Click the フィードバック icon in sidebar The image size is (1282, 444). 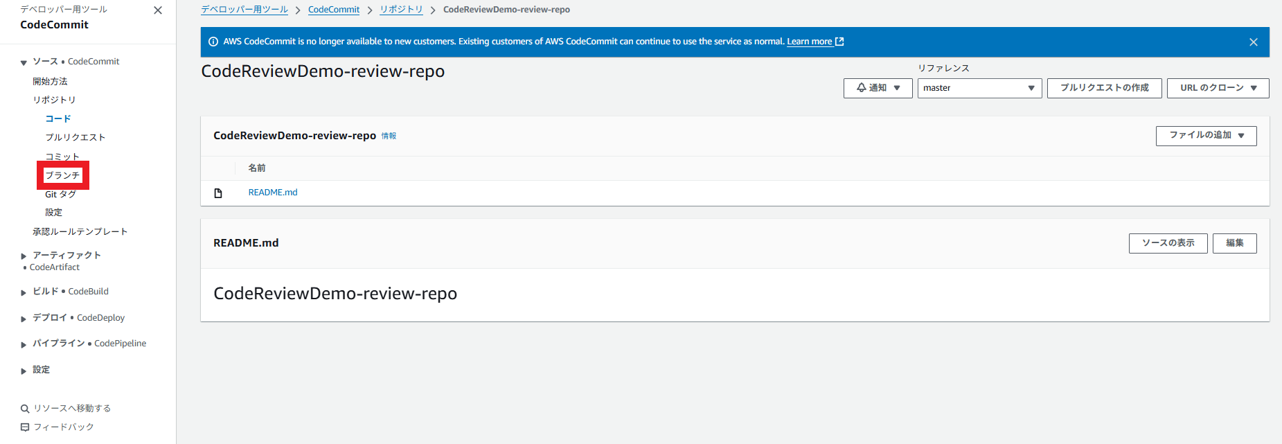click(25, 427)
